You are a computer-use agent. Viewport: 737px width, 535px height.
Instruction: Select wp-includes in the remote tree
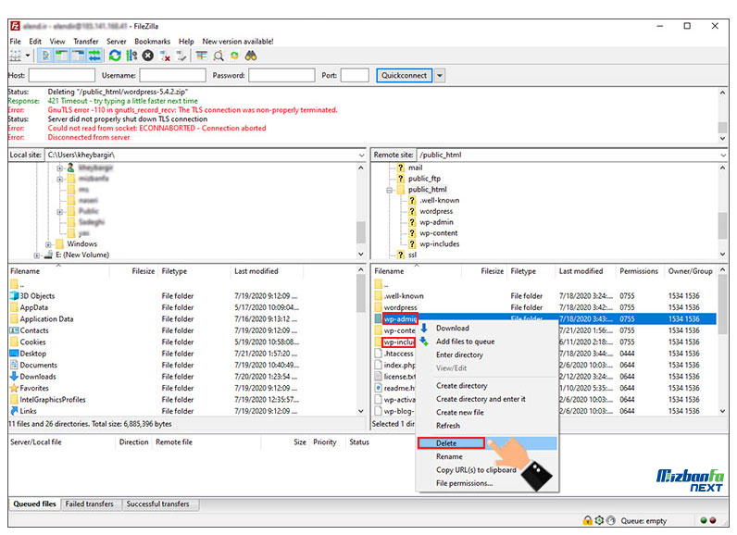[x=440, y=243]
